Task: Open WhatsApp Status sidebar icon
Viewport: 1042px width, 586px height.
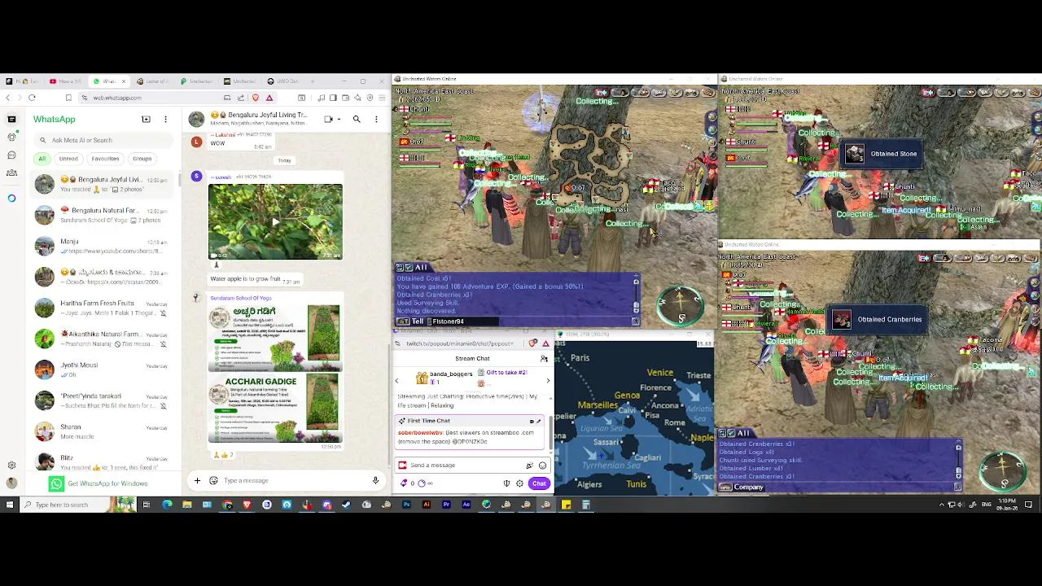Action: 11,137
